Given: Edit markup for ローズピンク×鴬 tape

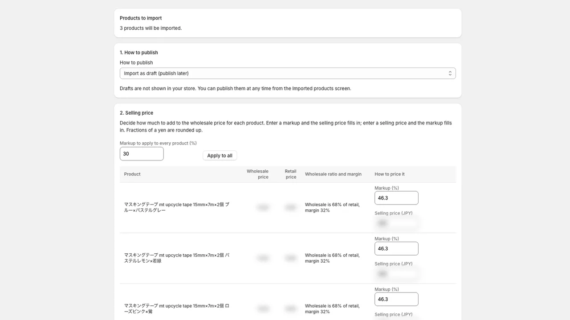Looking at the screenshot, I should pyautogui.click(x=396, y=299).
